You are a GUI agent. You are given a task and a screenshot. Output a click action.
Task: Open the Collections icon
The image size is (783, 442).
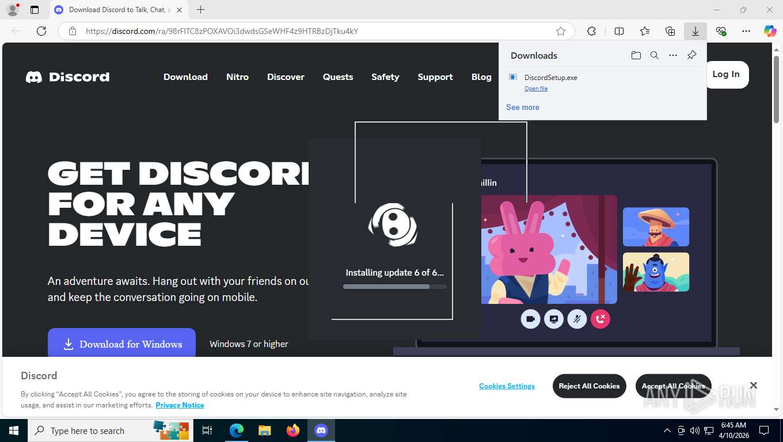point(670,31)
